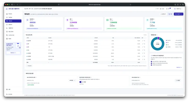Click info icon beside IRP card title
The width and height of the screenshot is (189, 102).
tap(72, 19)
